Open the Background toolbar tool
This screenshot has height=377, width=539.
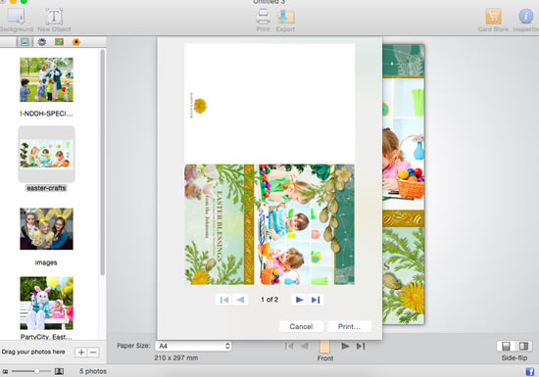point(16,21)
